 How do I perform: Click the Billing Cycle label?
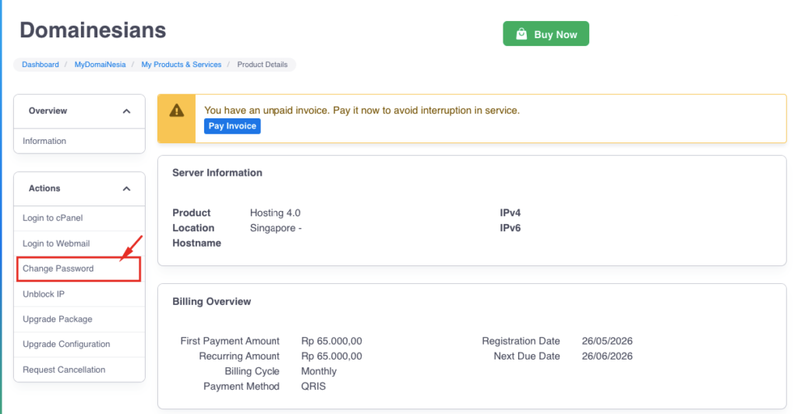click(252, 371)
